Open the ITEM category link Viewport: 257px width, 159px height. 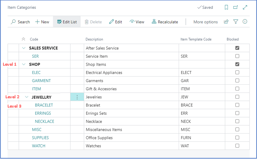click(36, 89)
